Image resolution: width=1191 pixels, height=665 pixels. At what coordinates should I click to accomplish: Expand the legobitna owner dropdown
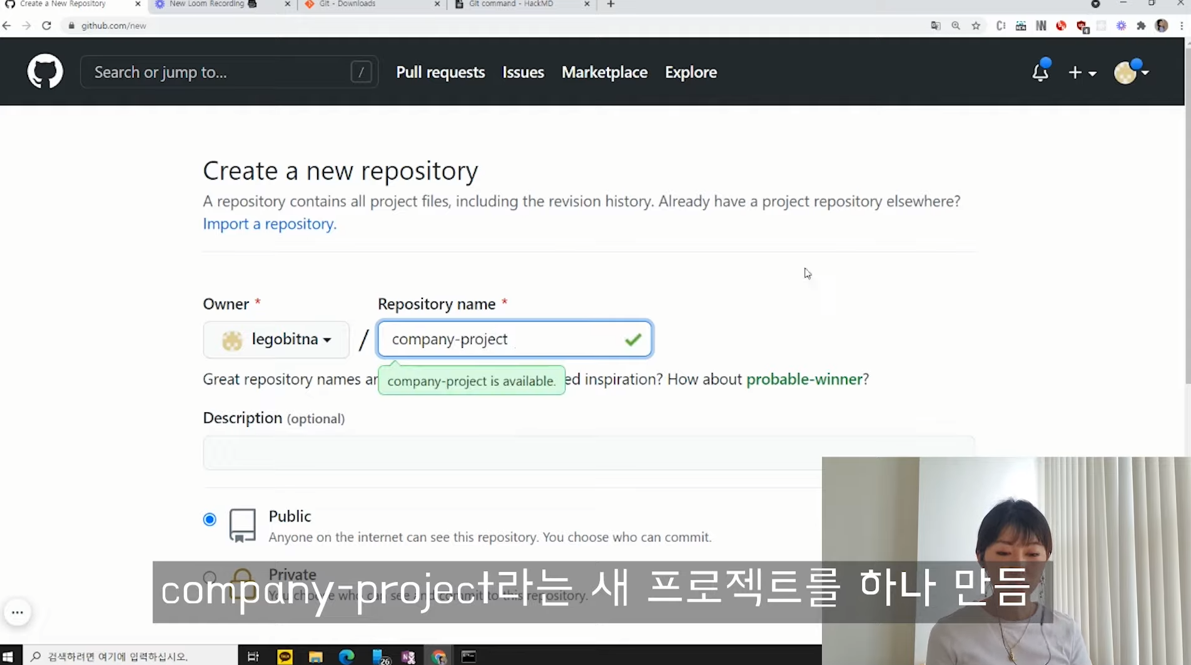tap(276, 340)
